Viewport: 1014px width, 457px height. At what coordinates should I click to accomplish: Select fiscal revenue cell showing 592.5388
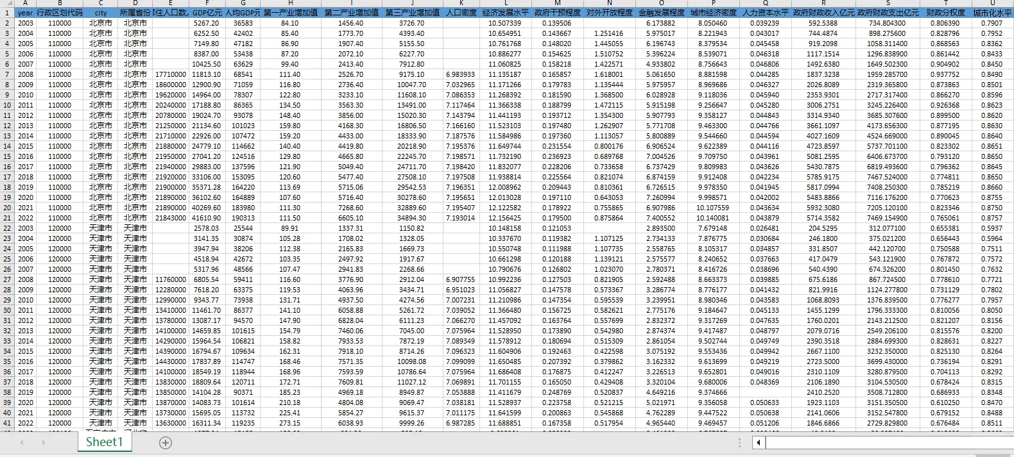click(823, 23)
